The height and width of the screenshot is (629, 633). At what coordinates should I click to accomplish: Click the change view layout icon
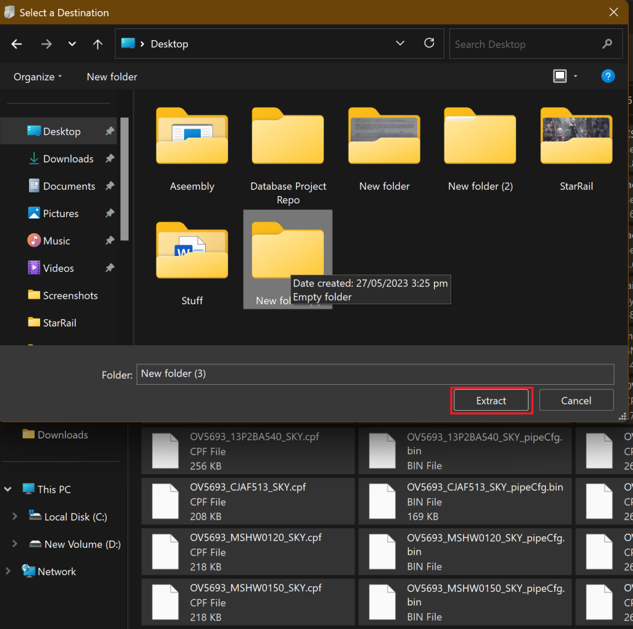[559, 75]
